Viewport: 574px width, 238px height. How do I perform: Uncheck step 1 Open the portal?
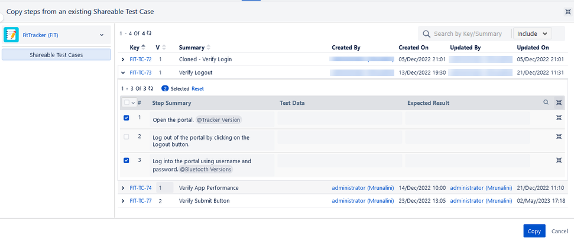tap(127, 118)
